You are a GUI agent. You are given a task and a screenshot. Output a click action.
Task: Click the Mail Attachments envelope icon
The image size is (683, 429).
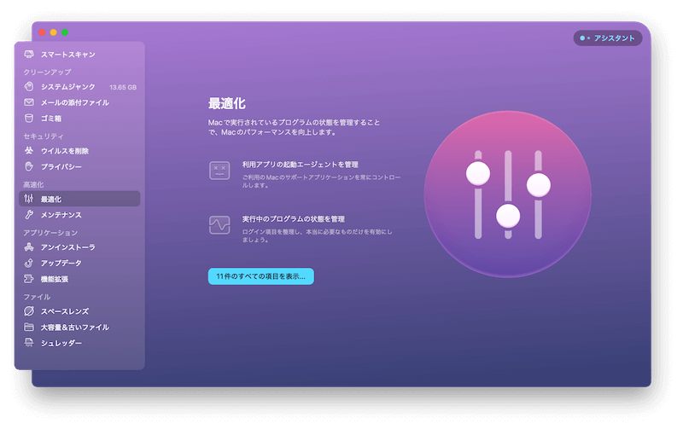29,102
